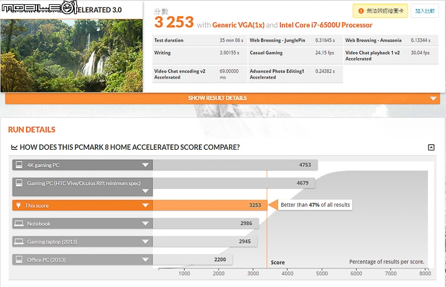This screenshot has height=287, width=446.
Task: Click the 'Percentage of results per score.' label
Action: pos(387,262)
